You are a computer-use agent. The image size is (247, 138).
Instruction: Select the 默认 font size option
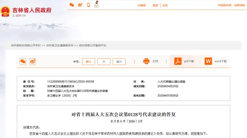point(89,62)
